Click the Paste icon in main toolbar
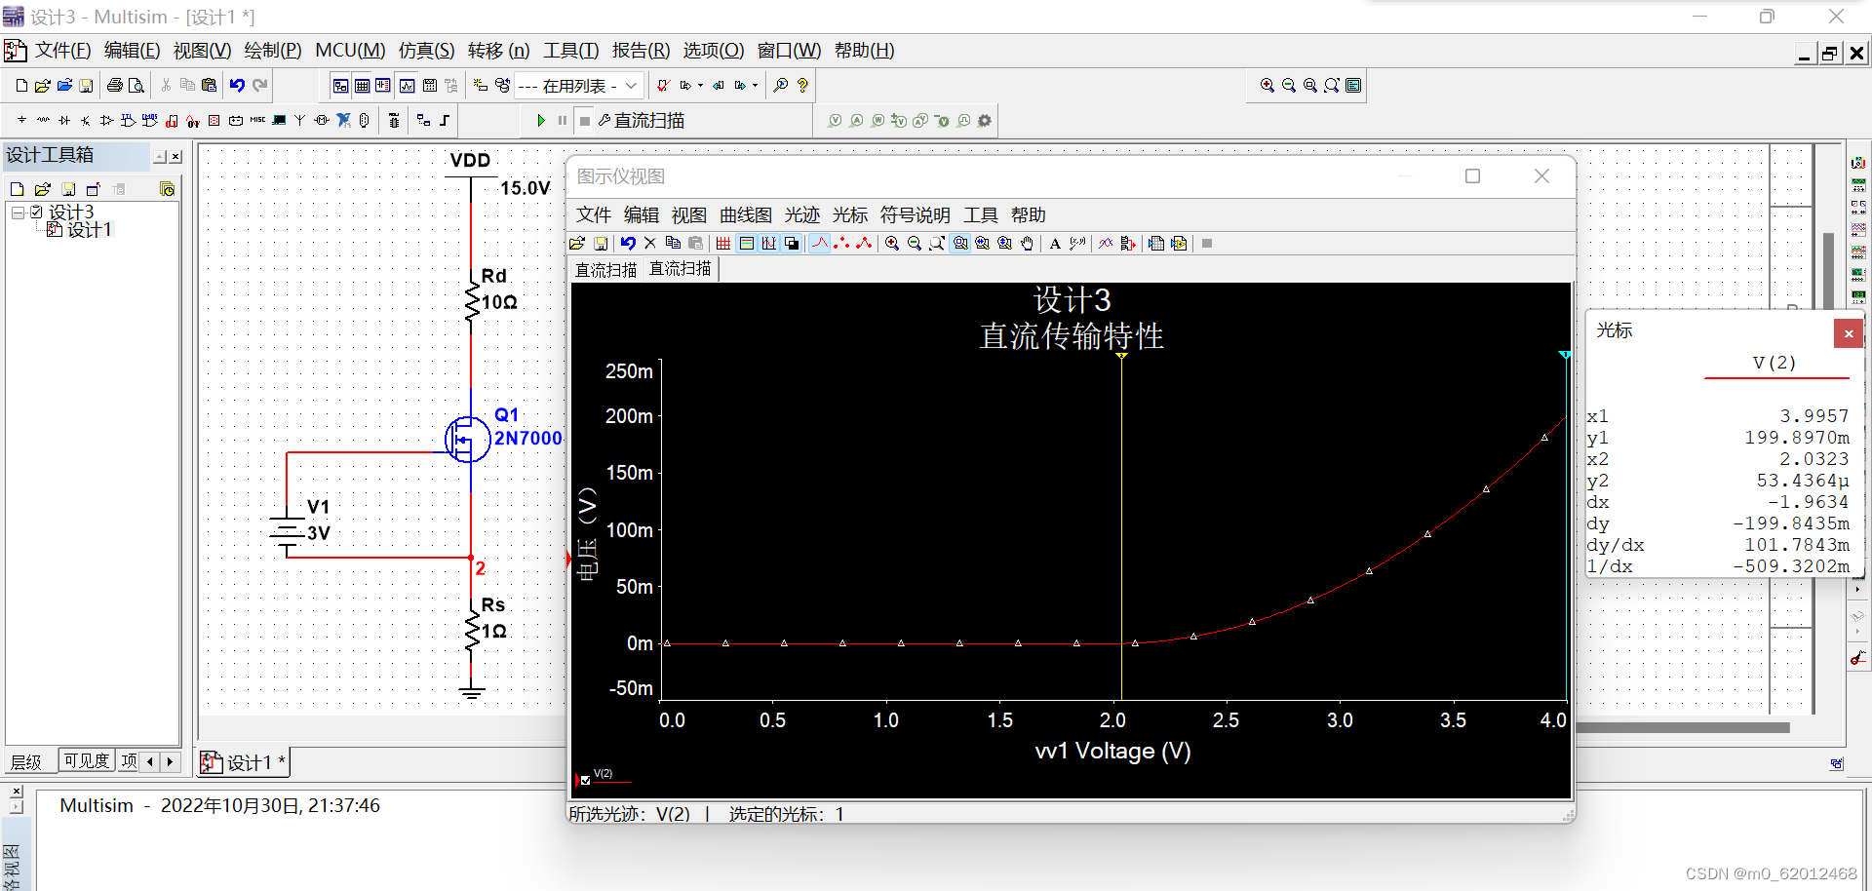This screenshot has width=1872, height=891. (209, 86)
